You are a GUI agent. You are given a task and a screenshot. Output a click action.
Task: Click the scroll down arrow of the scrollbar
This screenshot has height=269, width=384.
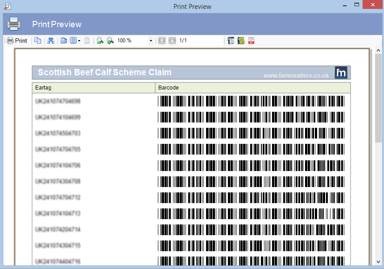point(378,262)
